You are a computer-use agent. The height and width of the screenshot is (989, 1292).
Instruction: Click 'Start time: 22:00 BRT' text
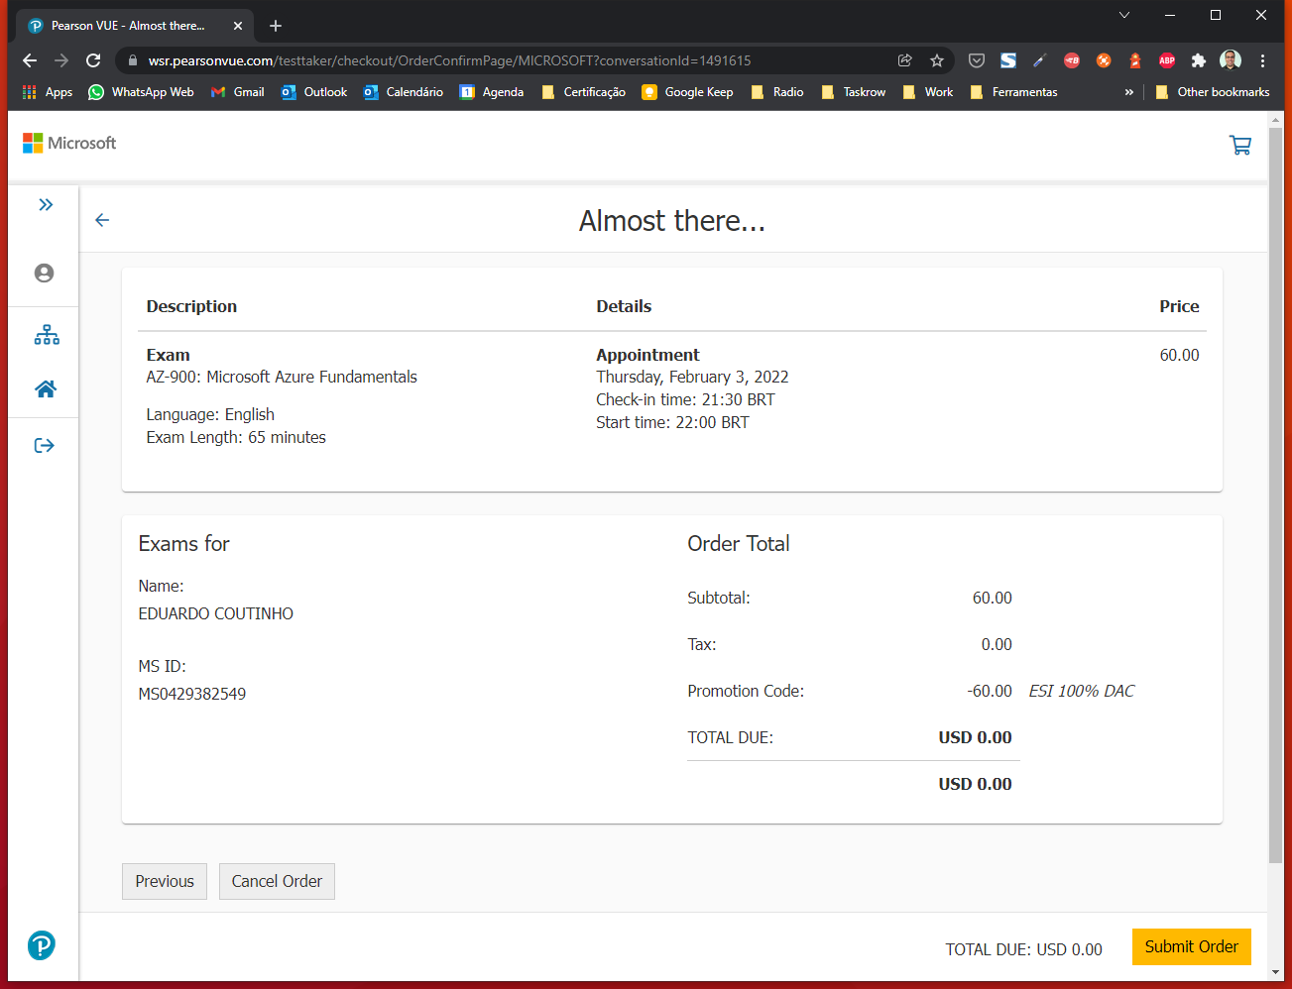tap(672, 422)
